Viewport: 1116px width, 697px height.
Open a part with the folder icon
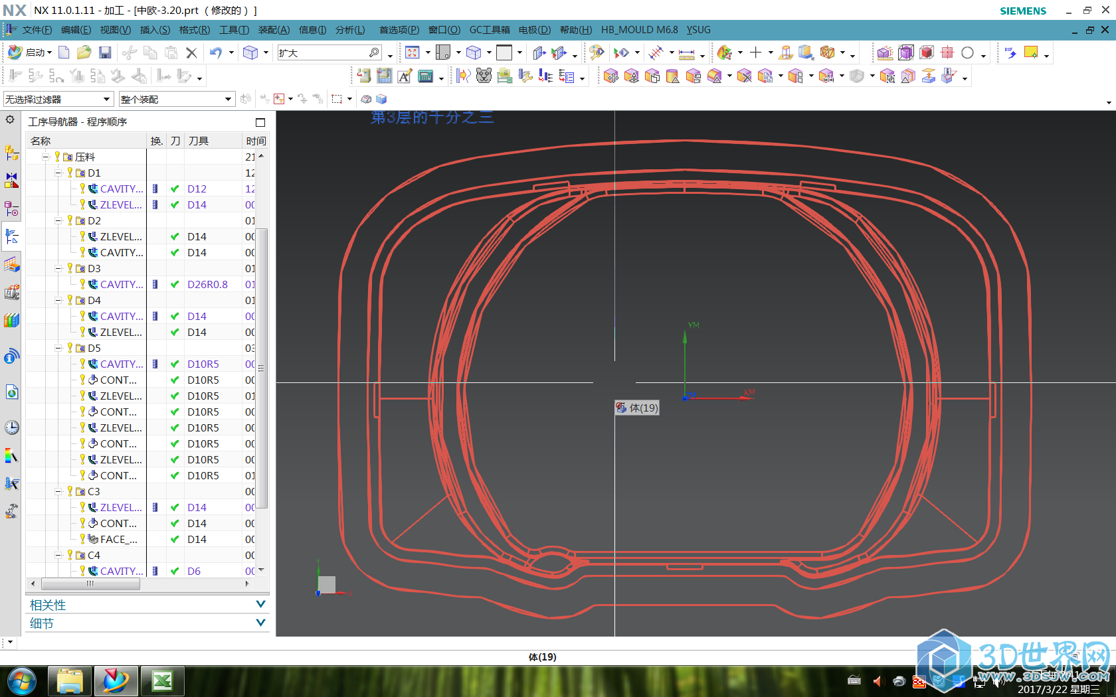84,52
